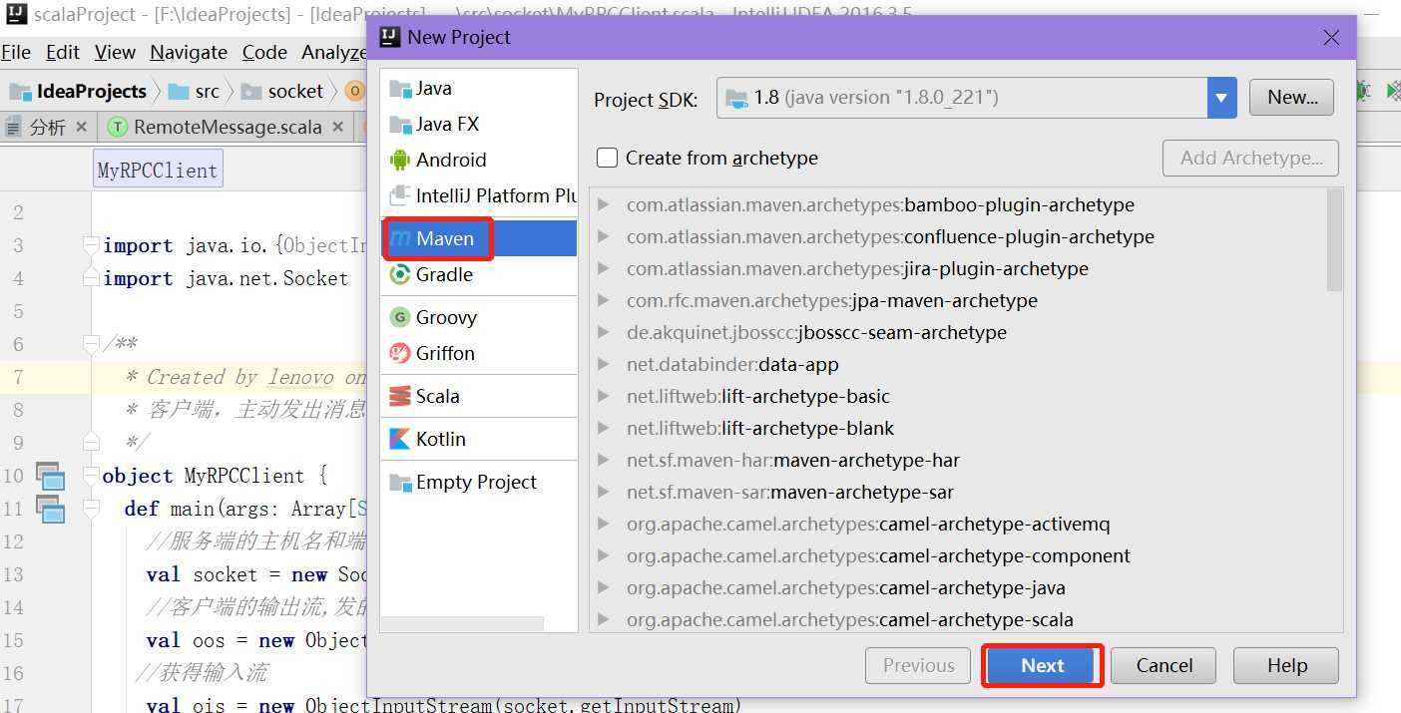Expand maven-archetype-sar entry
The image size is (1401, 713).
pos(603,492)
